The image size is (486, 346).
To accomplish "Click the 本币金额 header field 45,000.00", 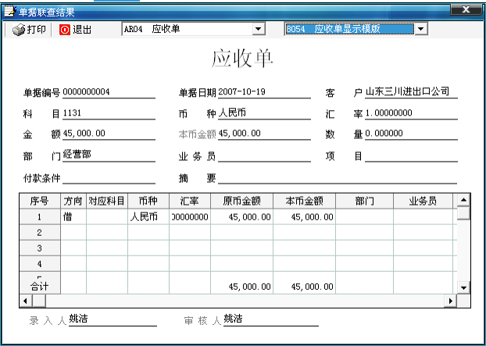I will [264, 134].
